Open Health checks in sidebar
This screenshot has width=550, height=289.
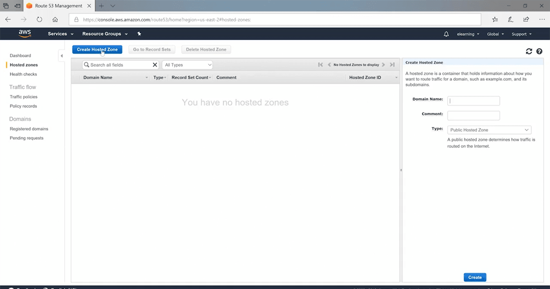23,74
